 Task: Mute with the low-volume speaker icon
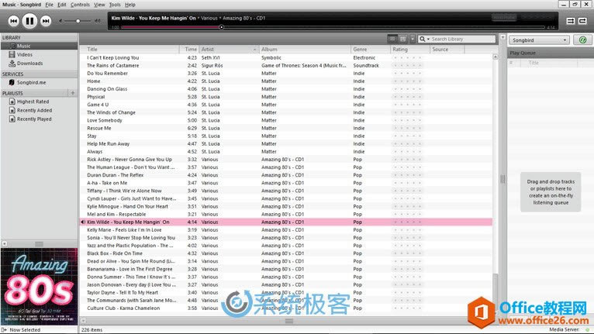click(60, 21)
